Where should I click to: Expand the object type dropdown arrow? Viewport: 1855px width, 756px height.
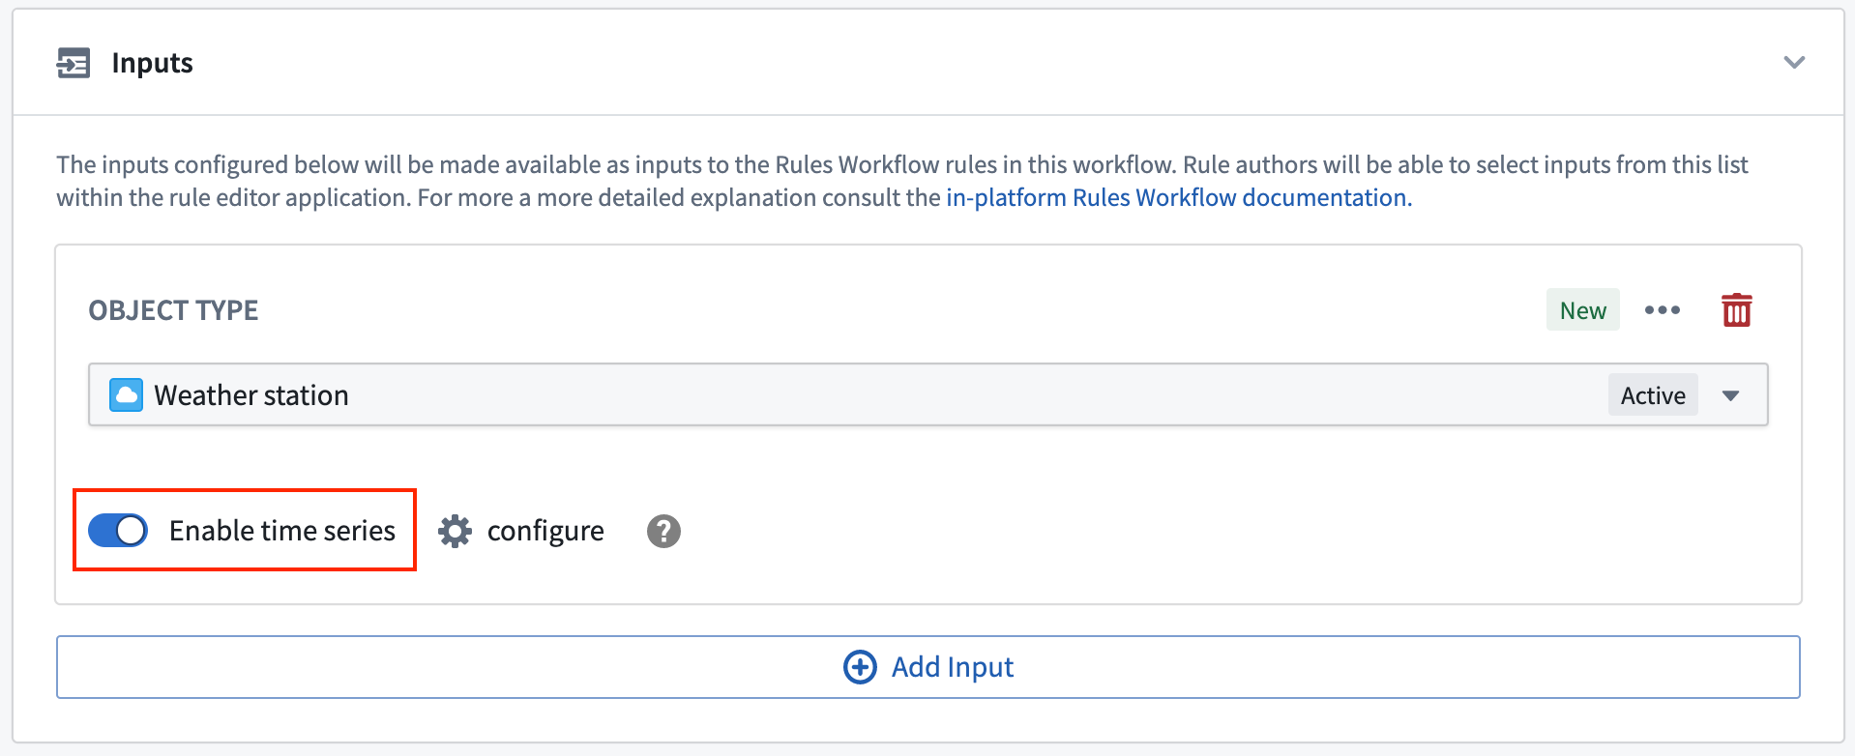coord(1731,395)
